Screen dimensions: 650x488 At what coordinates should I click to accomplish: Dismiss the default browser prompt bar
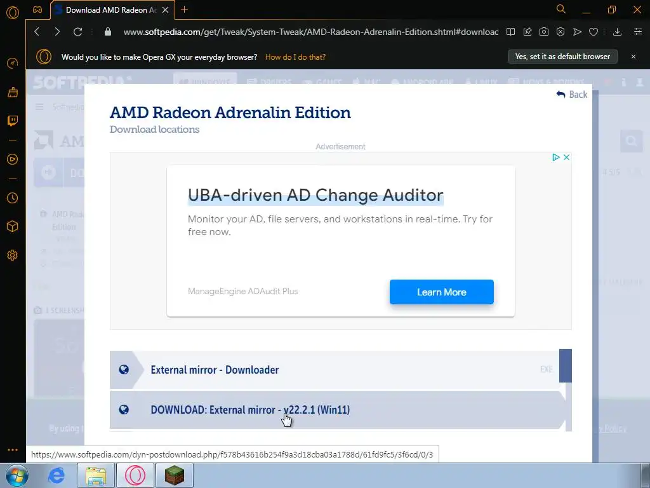(x=633, y=57)
